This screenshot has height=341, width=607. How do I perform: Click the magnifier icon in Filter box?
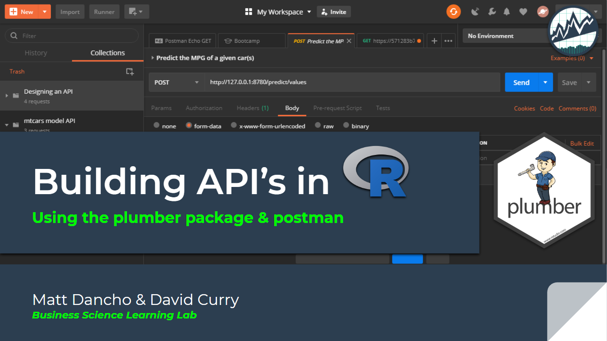click(14, 36)
